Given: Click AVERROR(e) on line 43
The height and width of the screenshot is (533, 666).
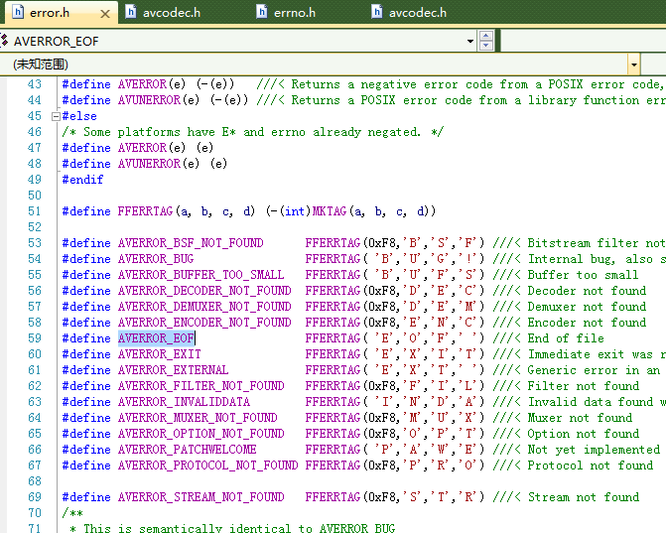Looking at the screenshot, I should [152, 84].
